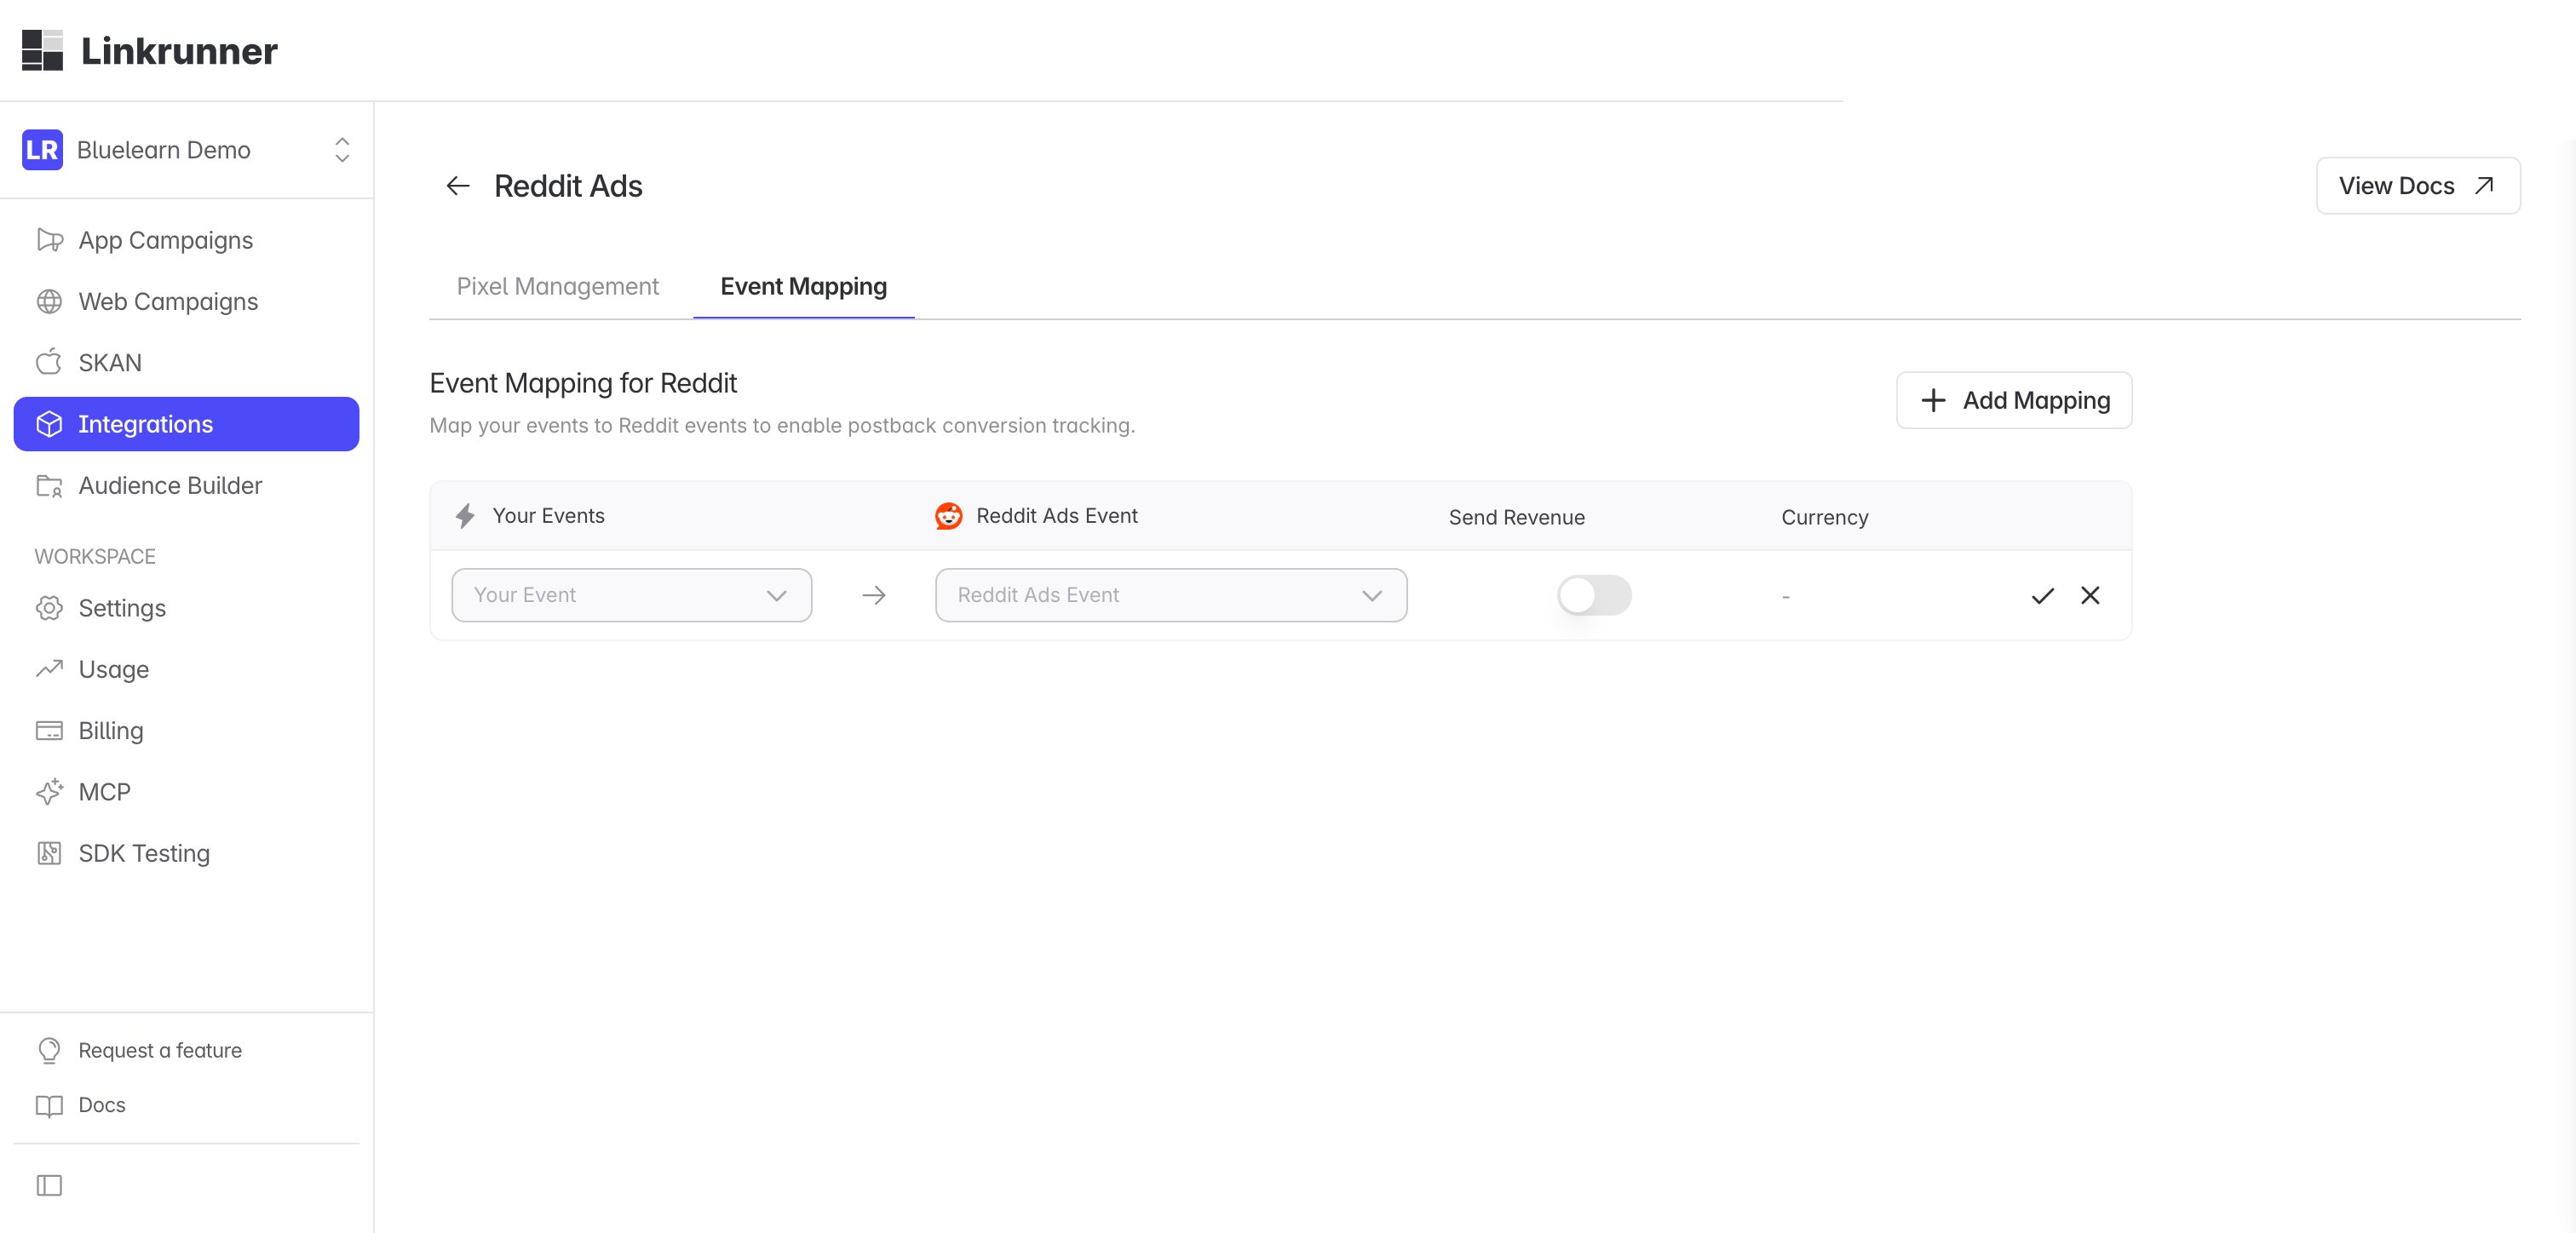The image size is (2576, 1233).
Task: Click the App Campaigns megaphone icon
Action: point(49,240)
